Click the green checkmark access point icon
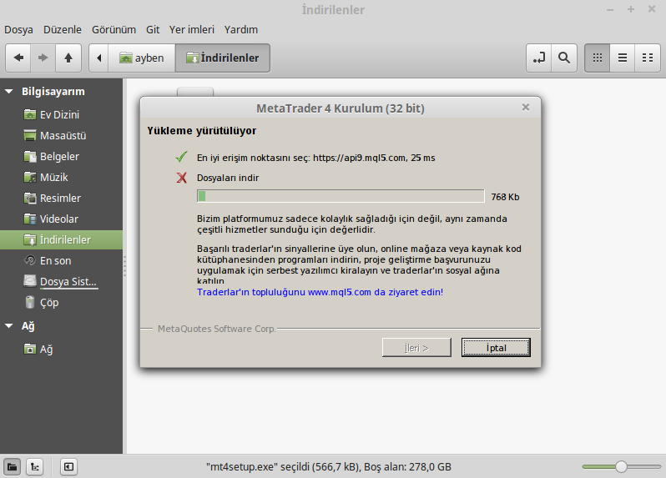Screen dimensions: 666x478 tap(181, 157)
